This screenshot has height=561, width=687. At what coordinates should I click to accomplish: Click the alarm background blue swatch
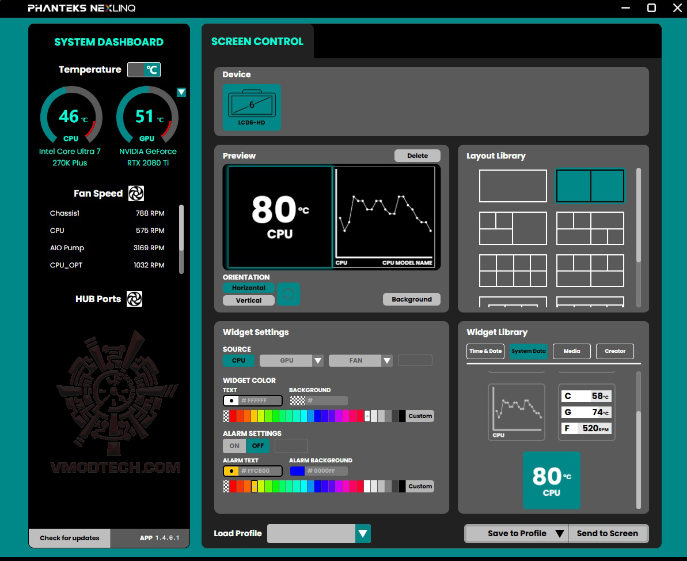(297, 471)
